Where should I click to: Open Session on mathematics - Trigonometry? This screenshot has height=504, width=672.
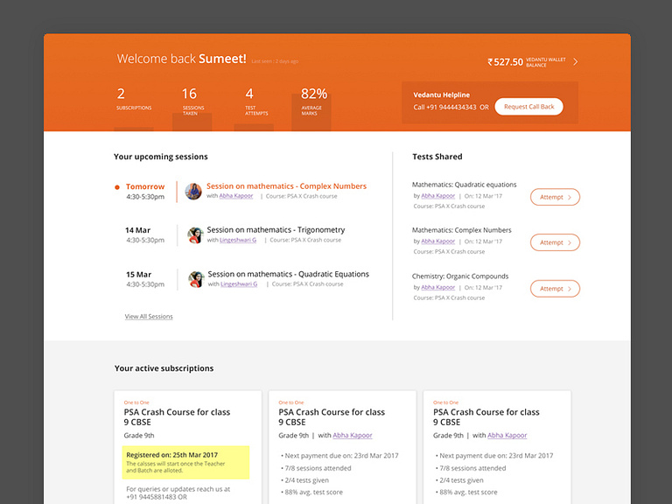pyautogui.click(x=276, y=230)
